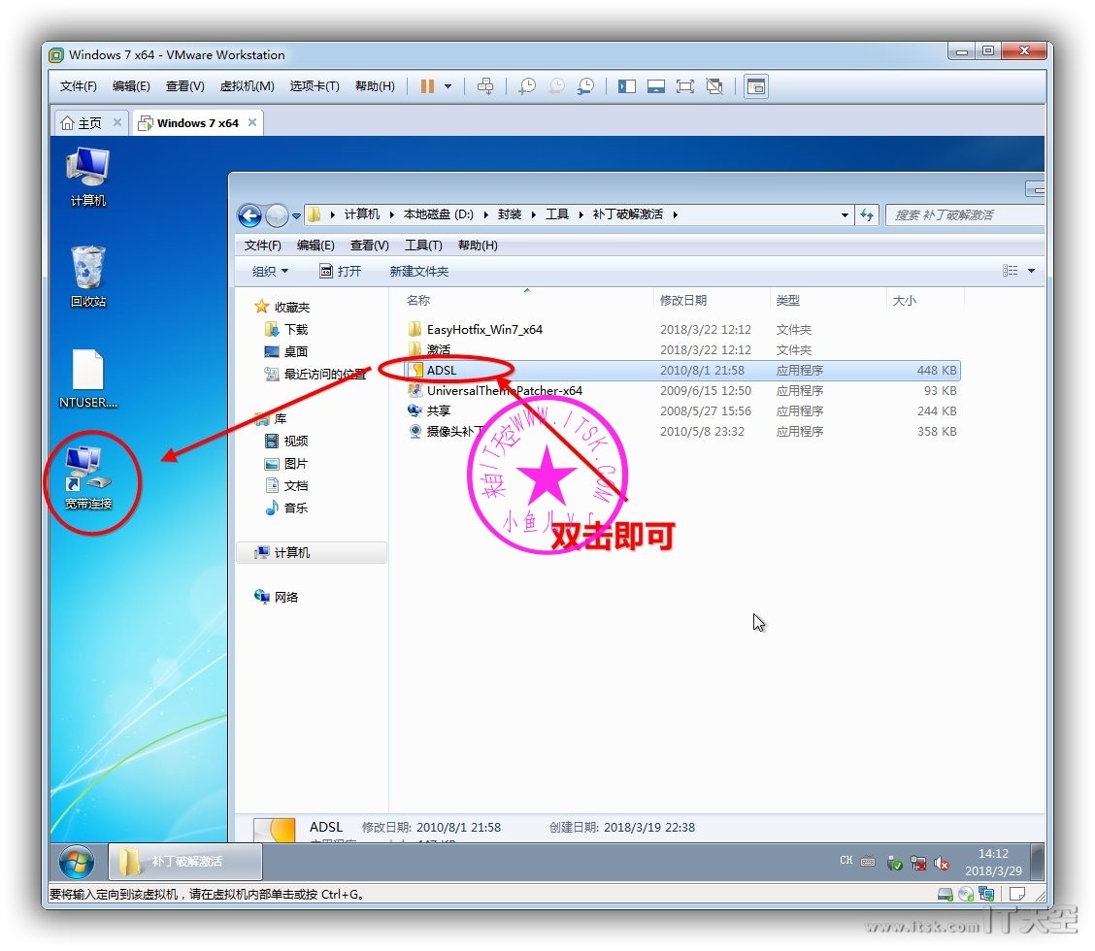Click the search box for 补丁破解激活
Image resolution: width=1095 pixels, height=951 pixels.
coord(961,215)
